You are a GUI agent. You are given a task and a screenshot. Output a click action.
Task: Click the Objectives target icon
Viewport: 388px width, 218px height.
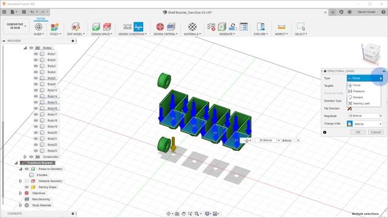tap(160, 27)
